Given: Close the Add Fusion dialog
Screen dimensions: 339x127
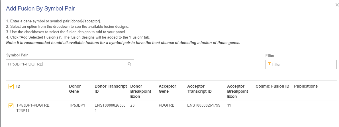Looking at the screenshot, I should pyautogui.click(x=337, y=5).
